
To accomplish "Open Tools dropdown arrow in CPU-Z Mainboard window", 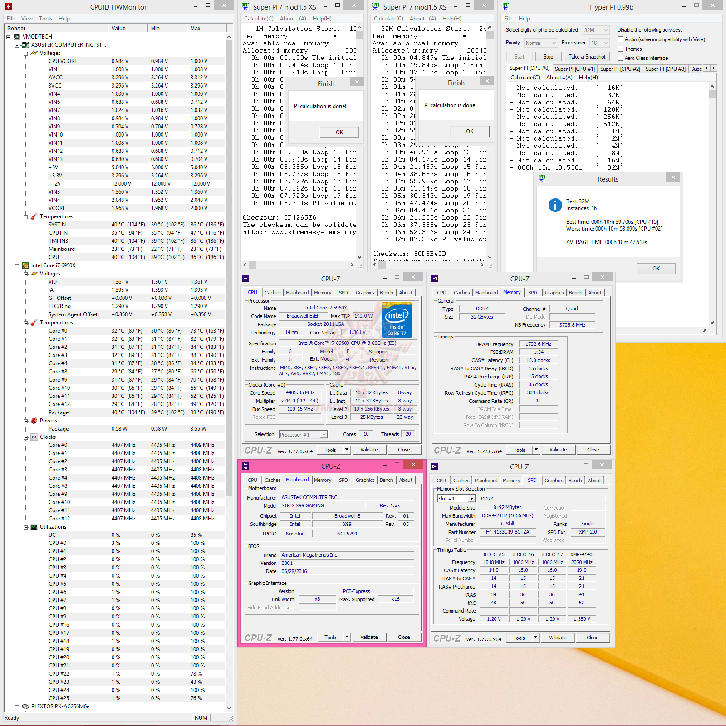I will point(347,637).
